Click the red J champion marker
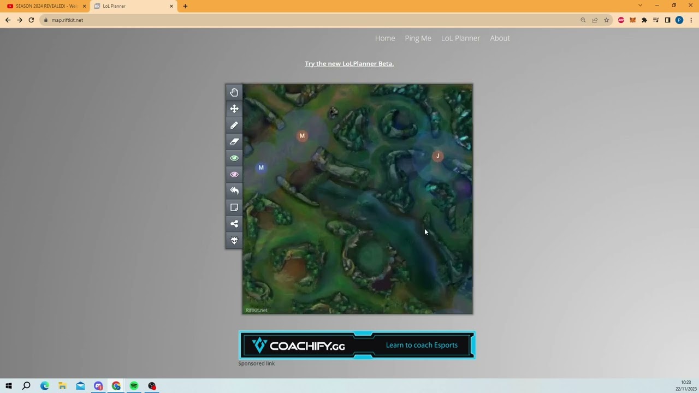Viewport: 699px width, 393px height. [437, 156]
